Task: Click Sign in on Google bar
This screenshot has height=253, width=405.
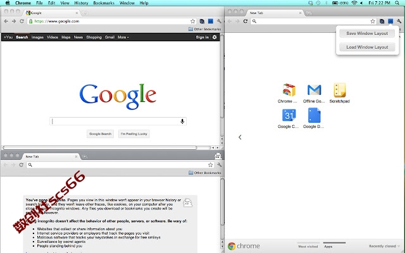Action: [202, 37]
